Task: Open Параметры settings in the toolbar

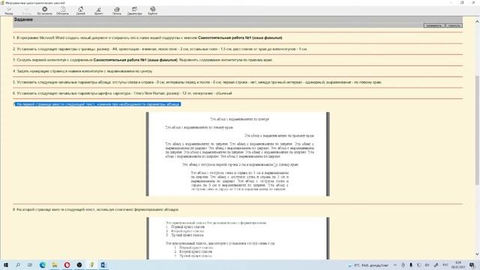Action: click(135, 10)
